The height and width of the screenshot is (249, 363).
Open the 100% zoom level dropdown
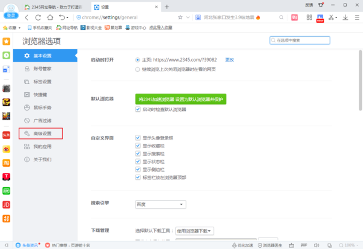coord(349,245)
